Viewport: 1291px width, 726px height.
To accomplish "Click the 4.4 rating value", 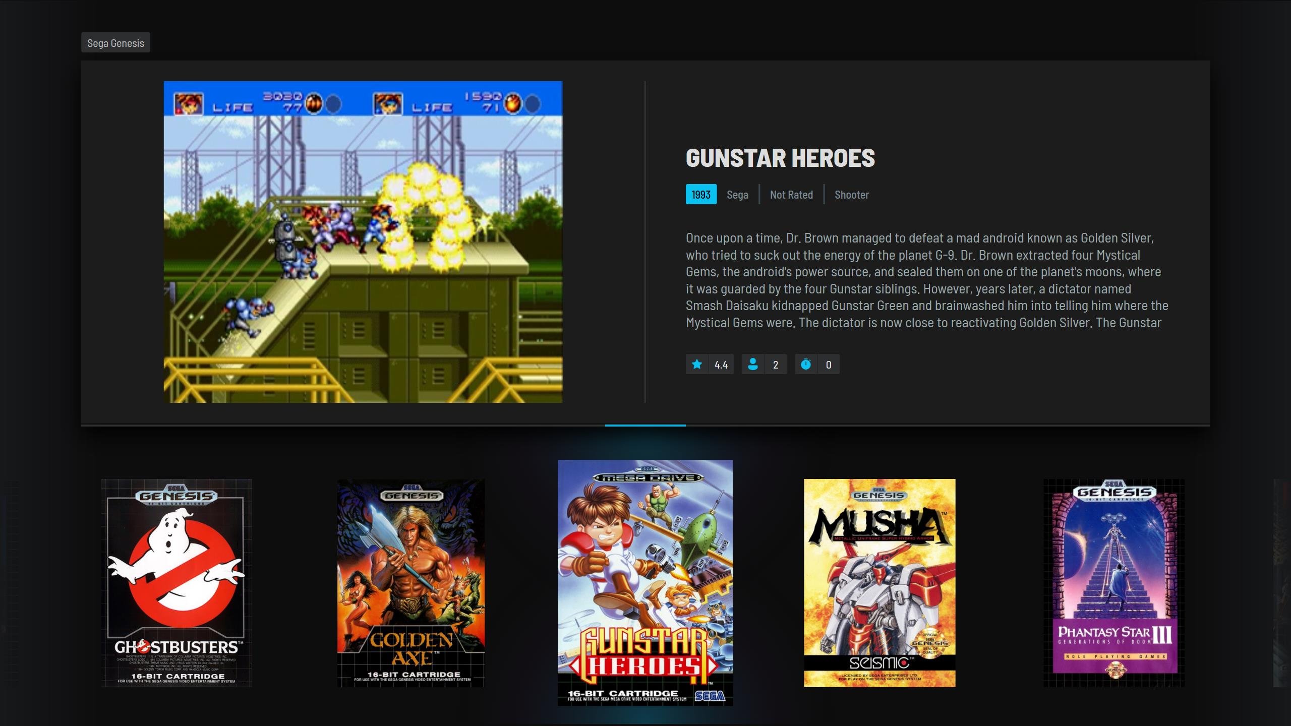I will click(x=721, y=365).
